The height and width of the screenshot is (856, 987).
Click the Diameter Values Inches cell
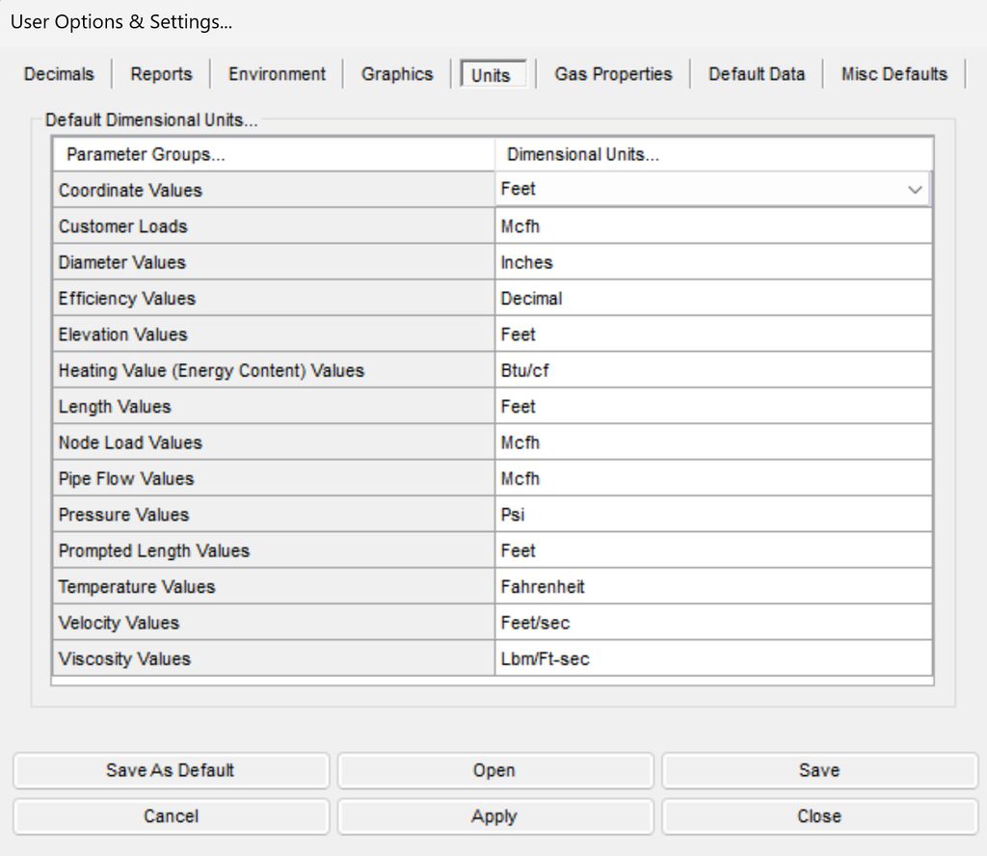[x=713, y=262]
